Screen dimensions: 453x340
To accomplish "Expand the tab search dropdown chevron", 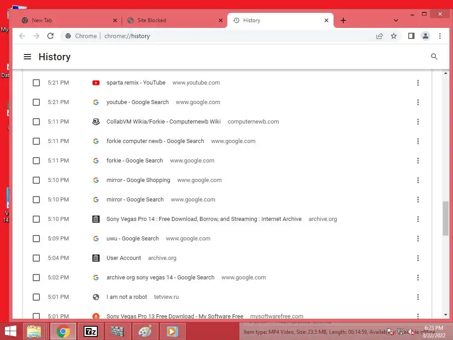I will pyautogui.click(x=396, y=20).
